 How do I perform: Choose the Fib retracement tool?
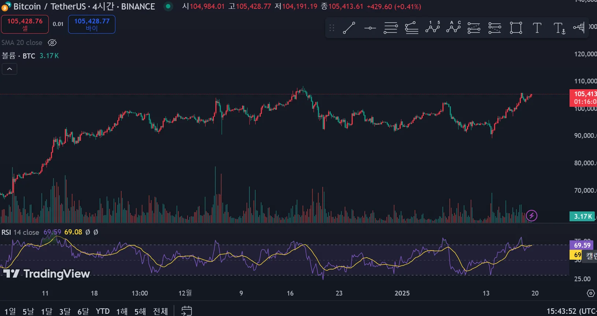click(x=391, y=28)
